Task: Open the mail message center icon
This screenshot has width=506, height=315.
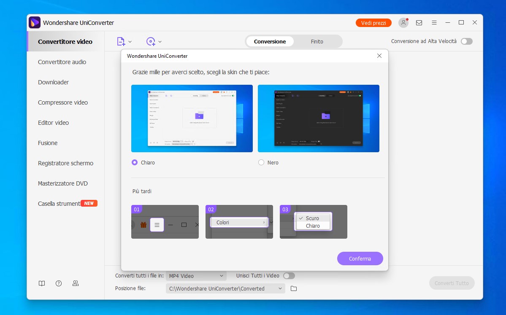Action: [x=419, y=23]
